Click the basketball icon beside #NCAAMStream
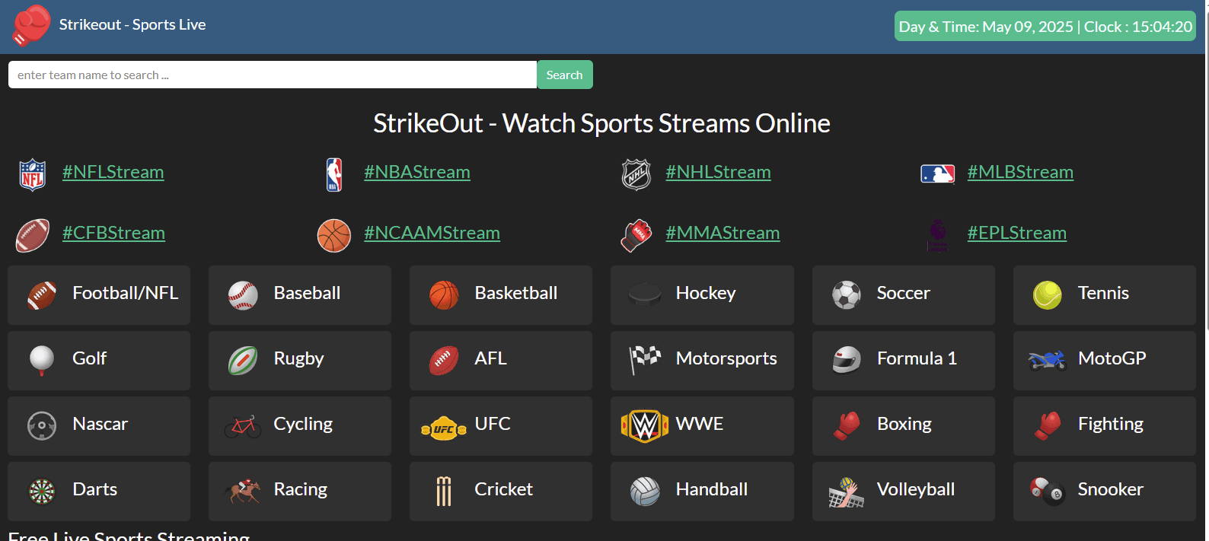The image size is (1209, 541). [x=334, y=236]
